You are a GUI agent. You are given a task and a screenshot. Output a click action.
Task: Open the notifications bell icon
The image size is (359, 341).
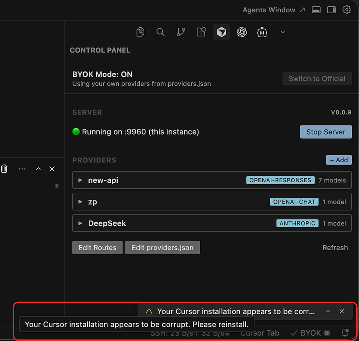pyautogui.click(x=345, y=333)
